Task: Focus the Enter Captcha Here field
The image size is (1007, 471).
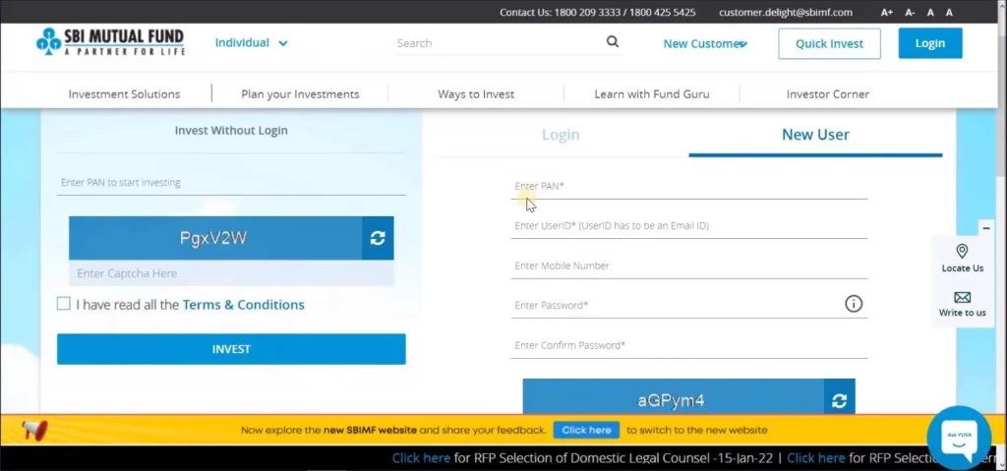Action: 231,273
